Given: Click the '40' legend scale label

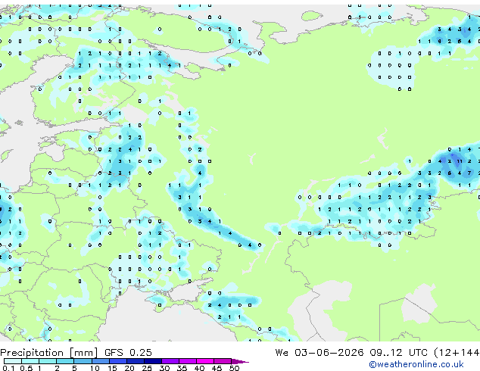Looking at the screenshot, I should coord(199,368).
